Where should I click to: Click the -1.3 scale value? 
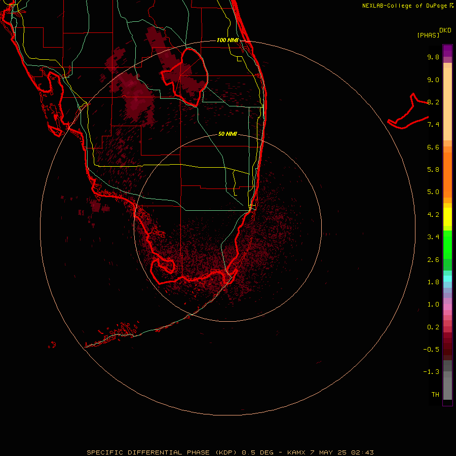click(x=431, y=372)
